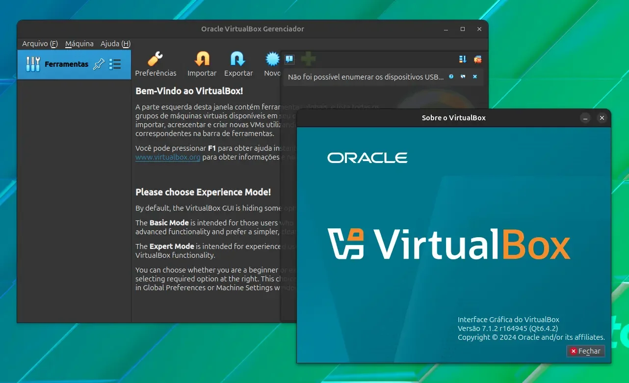Dismiss all notifications with the orange icon
The image size is (629, 383).
pyautogui.click(x=477, y=59)
